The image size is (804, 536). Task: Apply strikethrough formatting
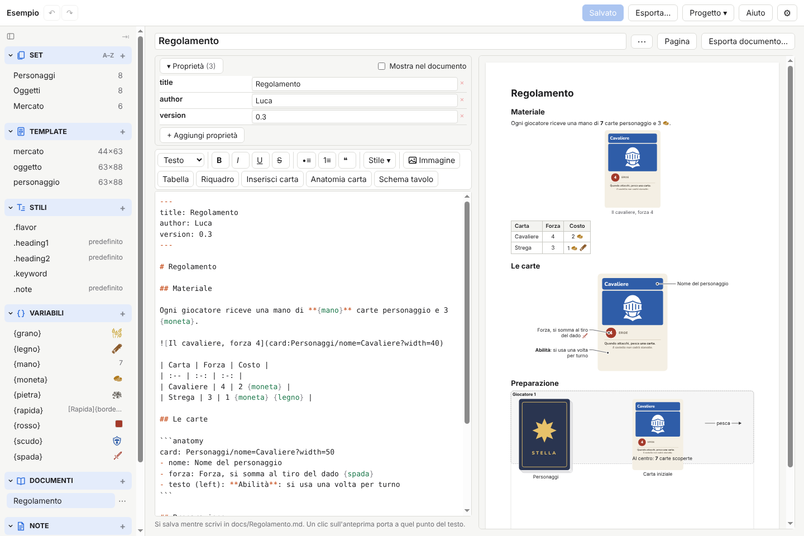(280, 160)
